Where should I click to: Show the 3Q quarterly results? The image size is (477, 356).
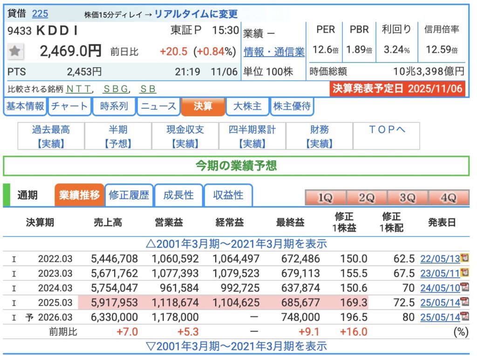coord(407,198)
